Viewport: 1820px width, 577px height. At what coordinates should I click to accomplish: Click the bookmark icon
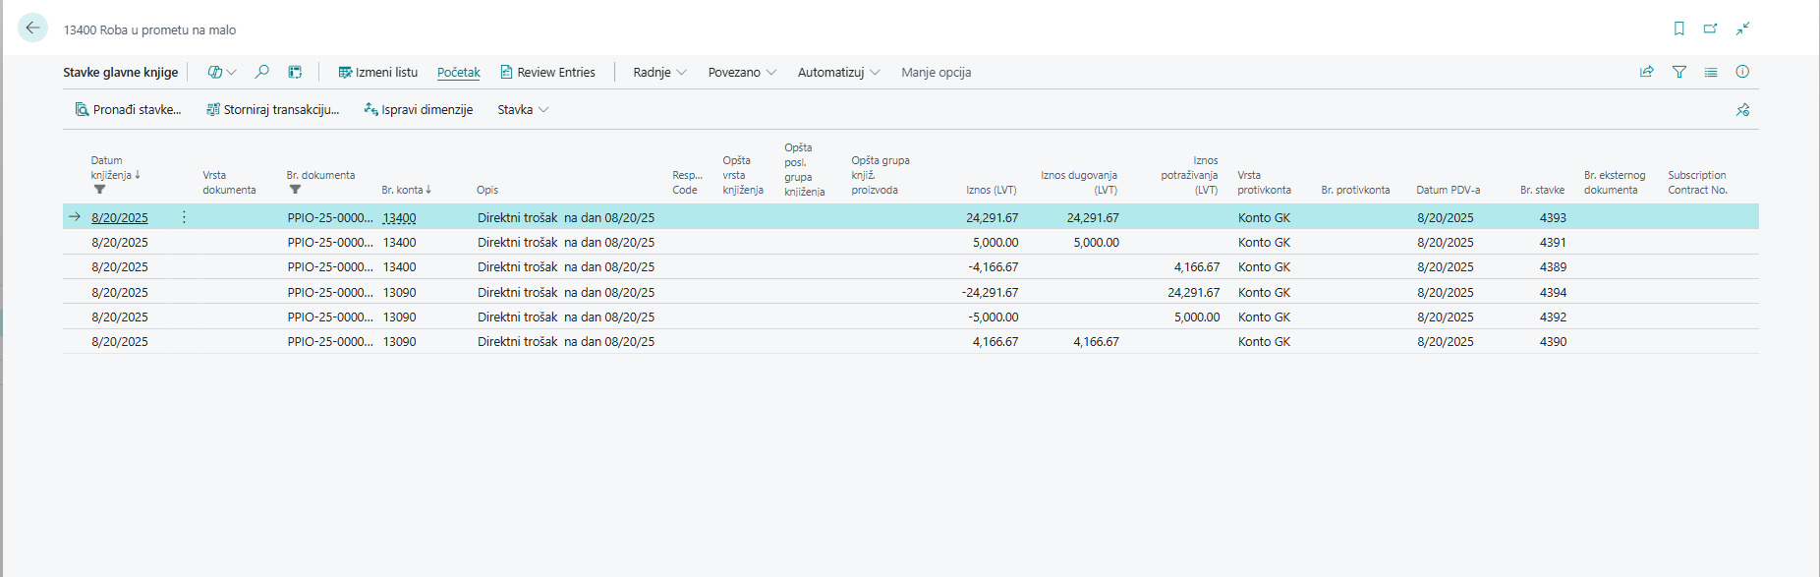pyautogui.click(x=1679, y=29)
